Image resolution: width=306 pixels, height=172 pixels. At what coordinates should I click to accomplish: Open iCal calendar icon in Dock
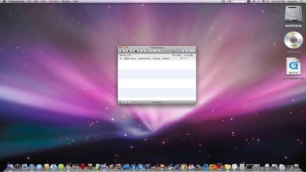tap(191, 167)
